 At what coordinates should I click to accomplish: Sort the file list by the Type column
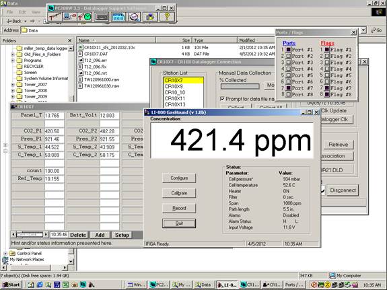tap(214, 40)
